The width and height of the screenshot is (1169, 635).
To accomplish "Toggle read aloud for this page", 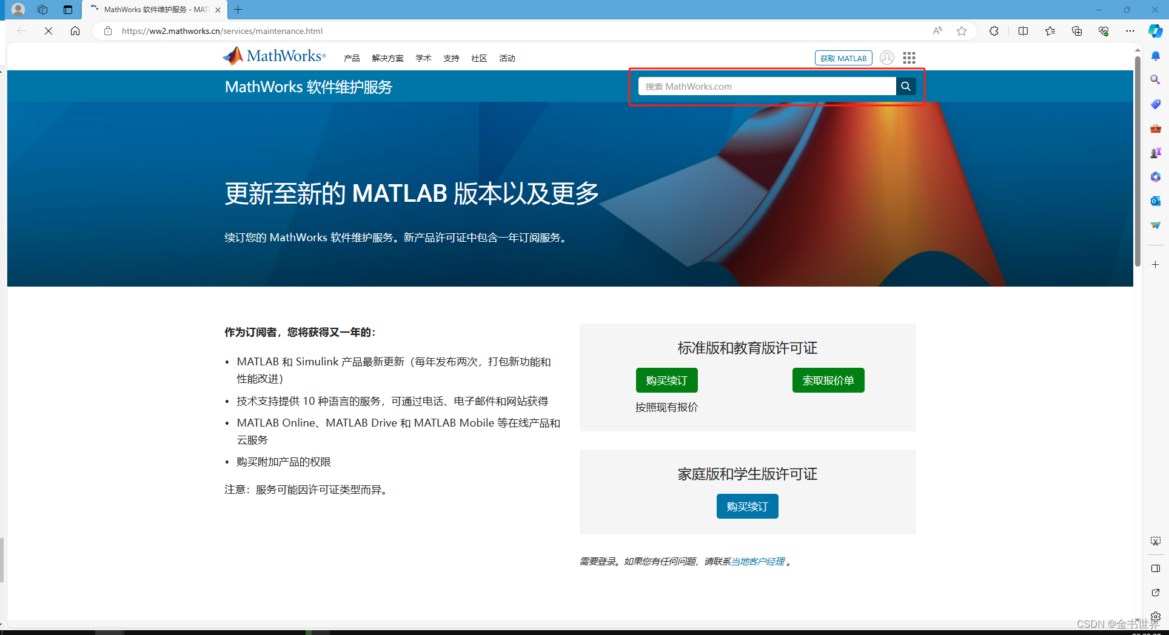I will click(x=937, y=31).
